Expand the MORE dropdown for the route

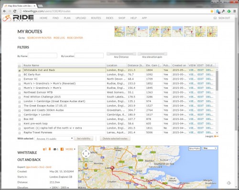[x=70, y=149]
